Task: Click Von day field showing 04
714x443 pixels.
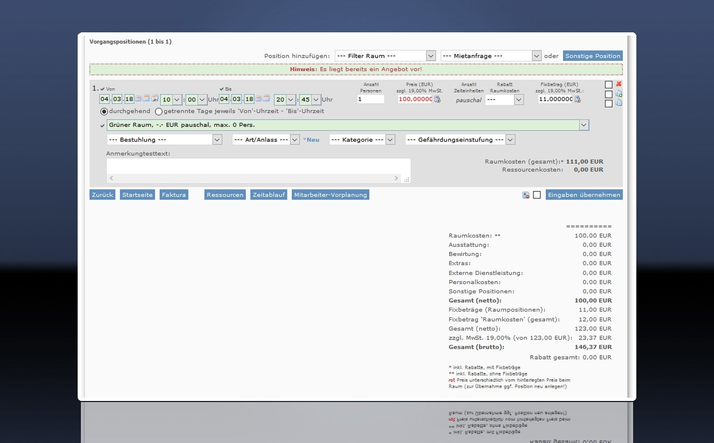Action: click(x=105, y=99)
